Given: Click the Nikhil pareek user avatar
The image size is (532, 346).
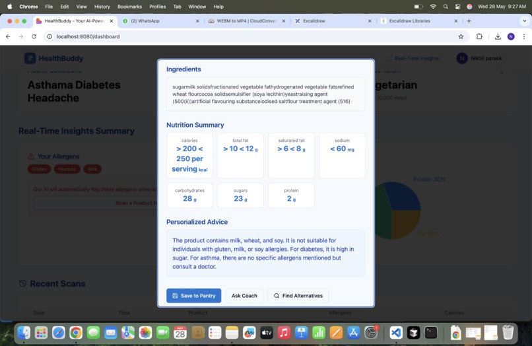Looking at the screenshot, I should pyautogui.click(x=462, y=58).
